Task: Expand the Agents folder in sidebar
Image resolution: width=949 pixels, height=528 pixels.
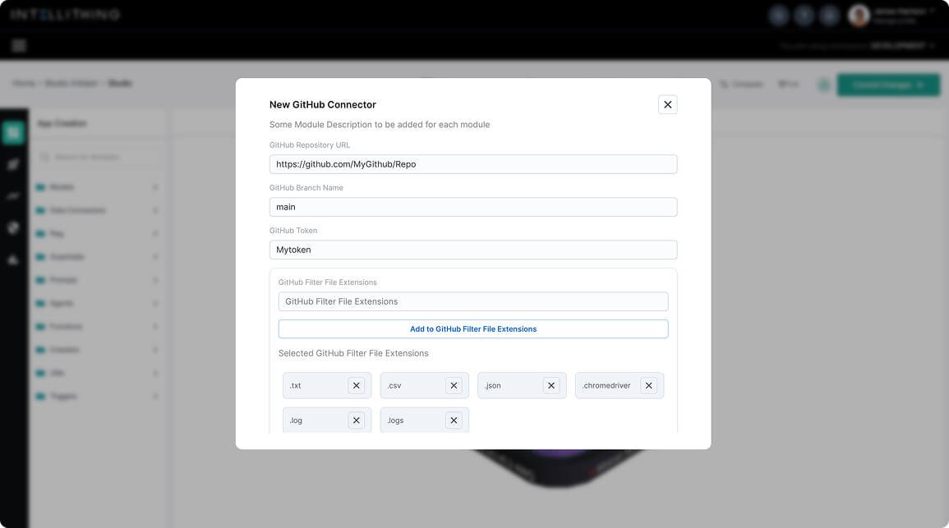Action: click(62, 303)
